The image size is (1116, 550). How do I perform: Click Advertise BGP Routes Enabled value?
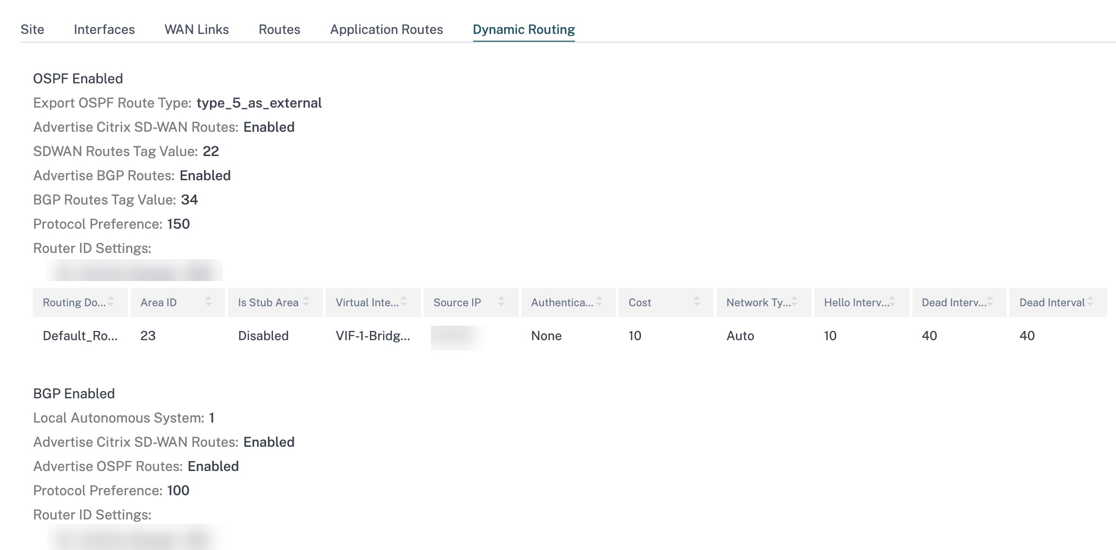[205, 175]
